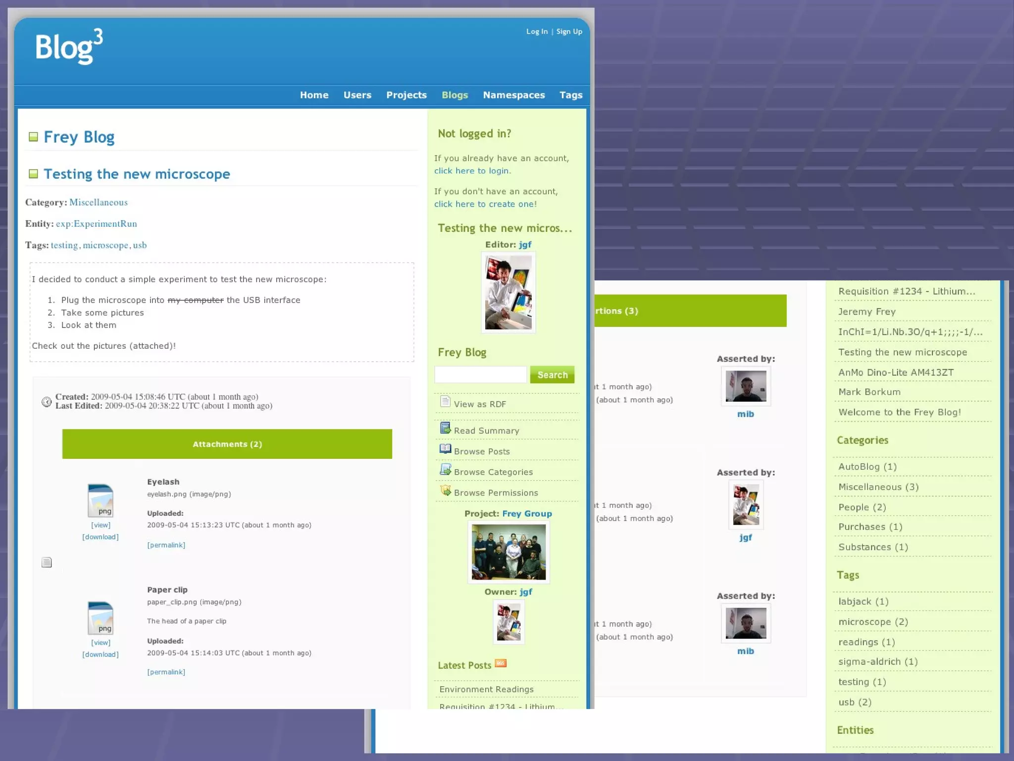Open the Projects navigation tab
This screenshot has width=1014, height=761.
click(x=406, y=95)
